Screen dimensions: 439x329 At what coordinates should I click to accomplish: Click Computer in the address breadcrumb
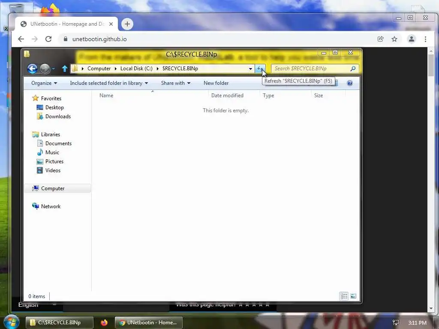[x=99, y=69]
